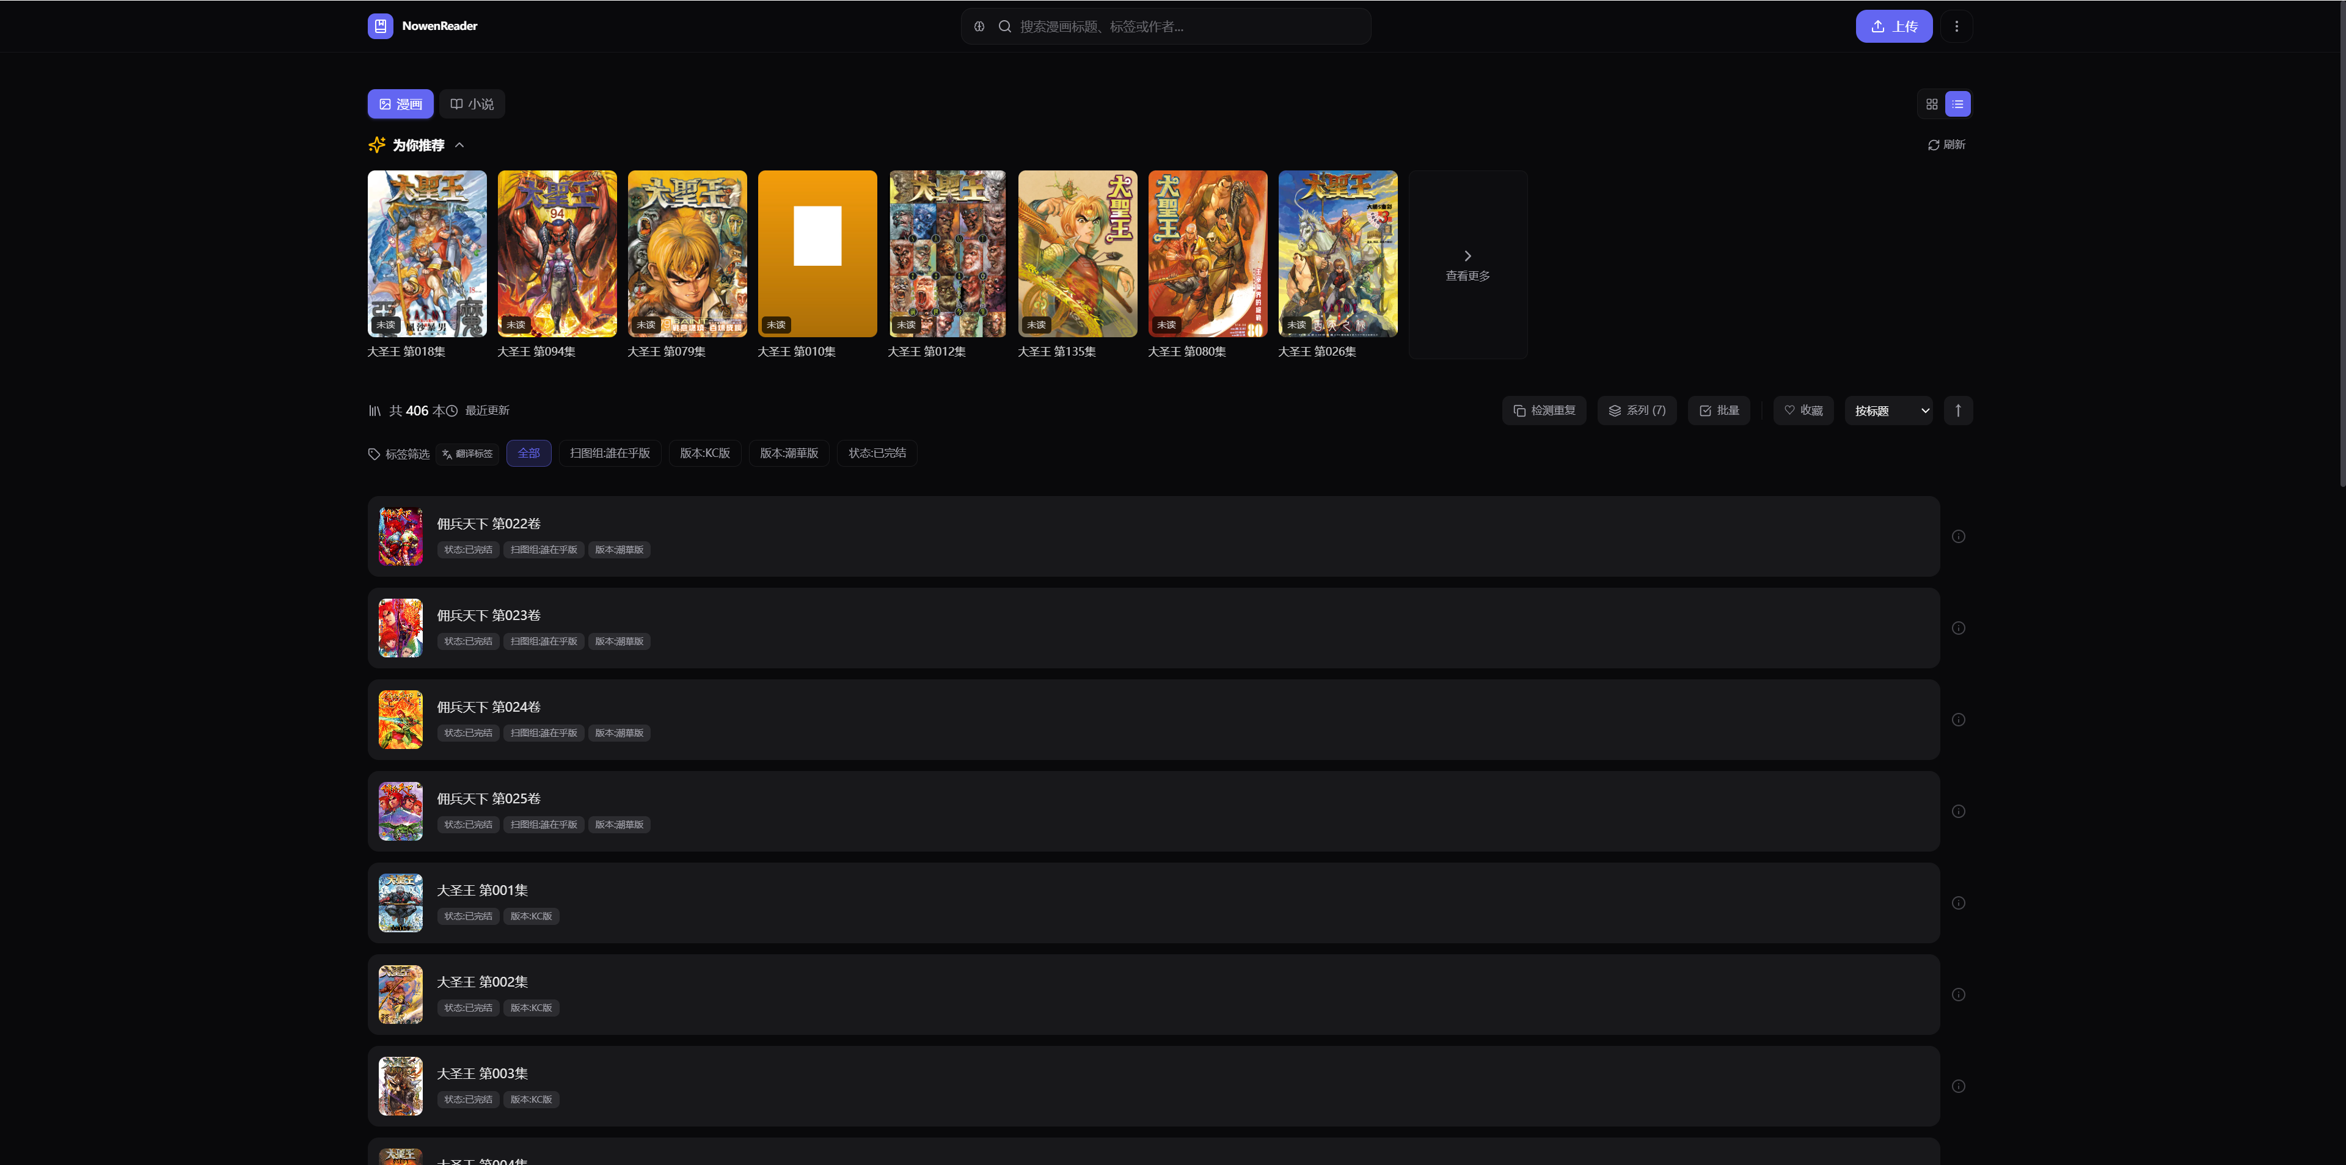Click the 上传 upload button
This screenshot has width=2346, height=1165.
point(1893,26)
